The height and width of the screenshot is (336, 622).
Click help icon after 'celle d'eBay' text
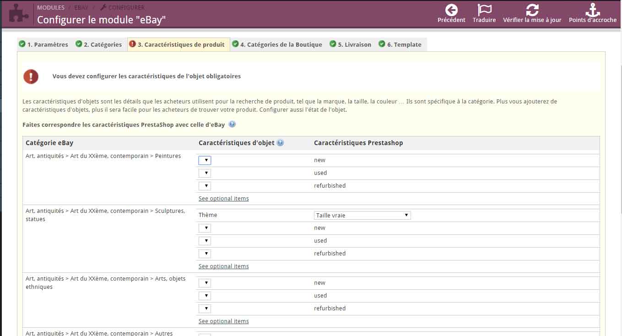tap(233, 124)
